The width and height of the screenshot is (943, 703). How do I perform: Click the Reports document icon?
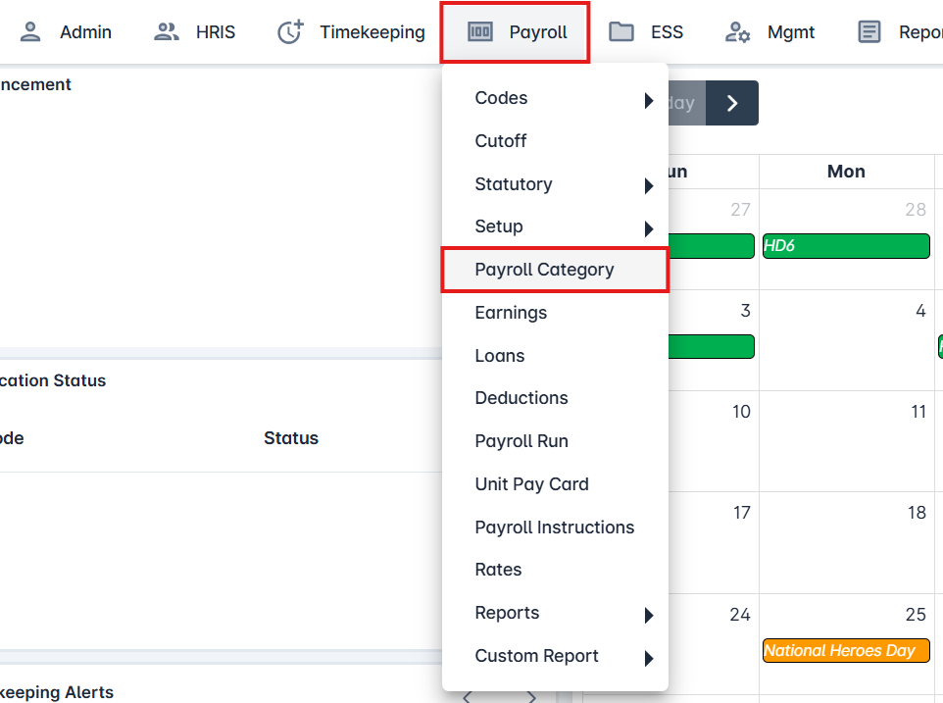[x=869, y=32]
